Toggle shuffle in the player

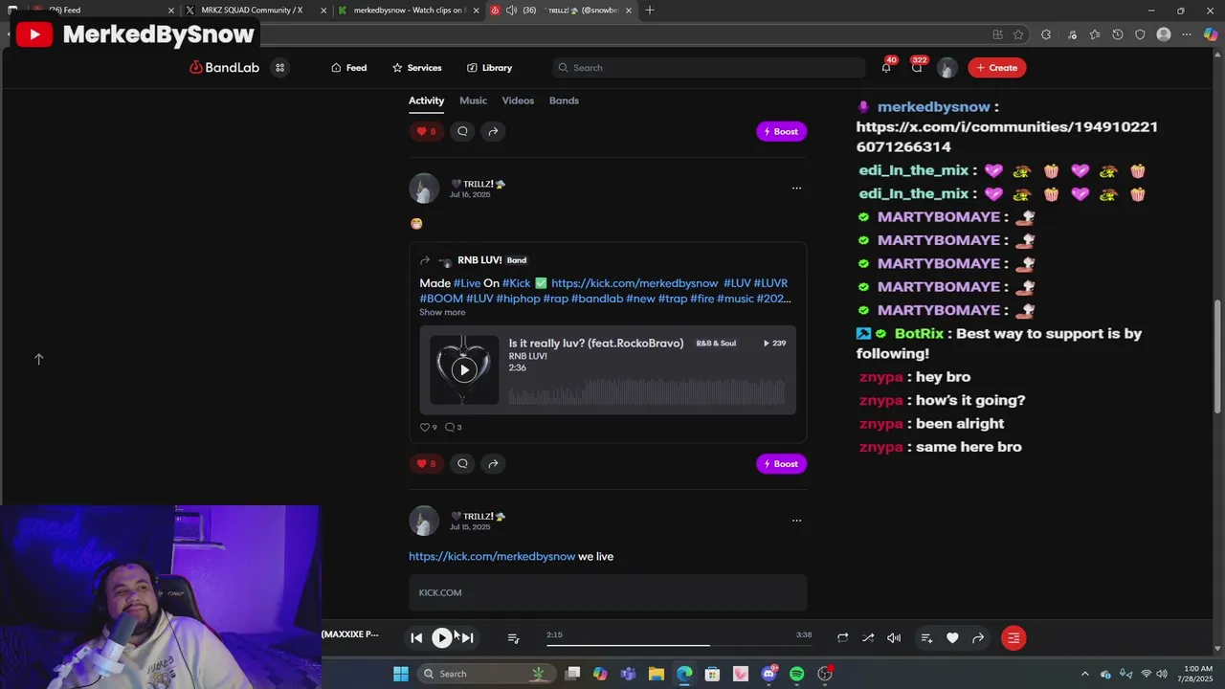click(868, 638)
